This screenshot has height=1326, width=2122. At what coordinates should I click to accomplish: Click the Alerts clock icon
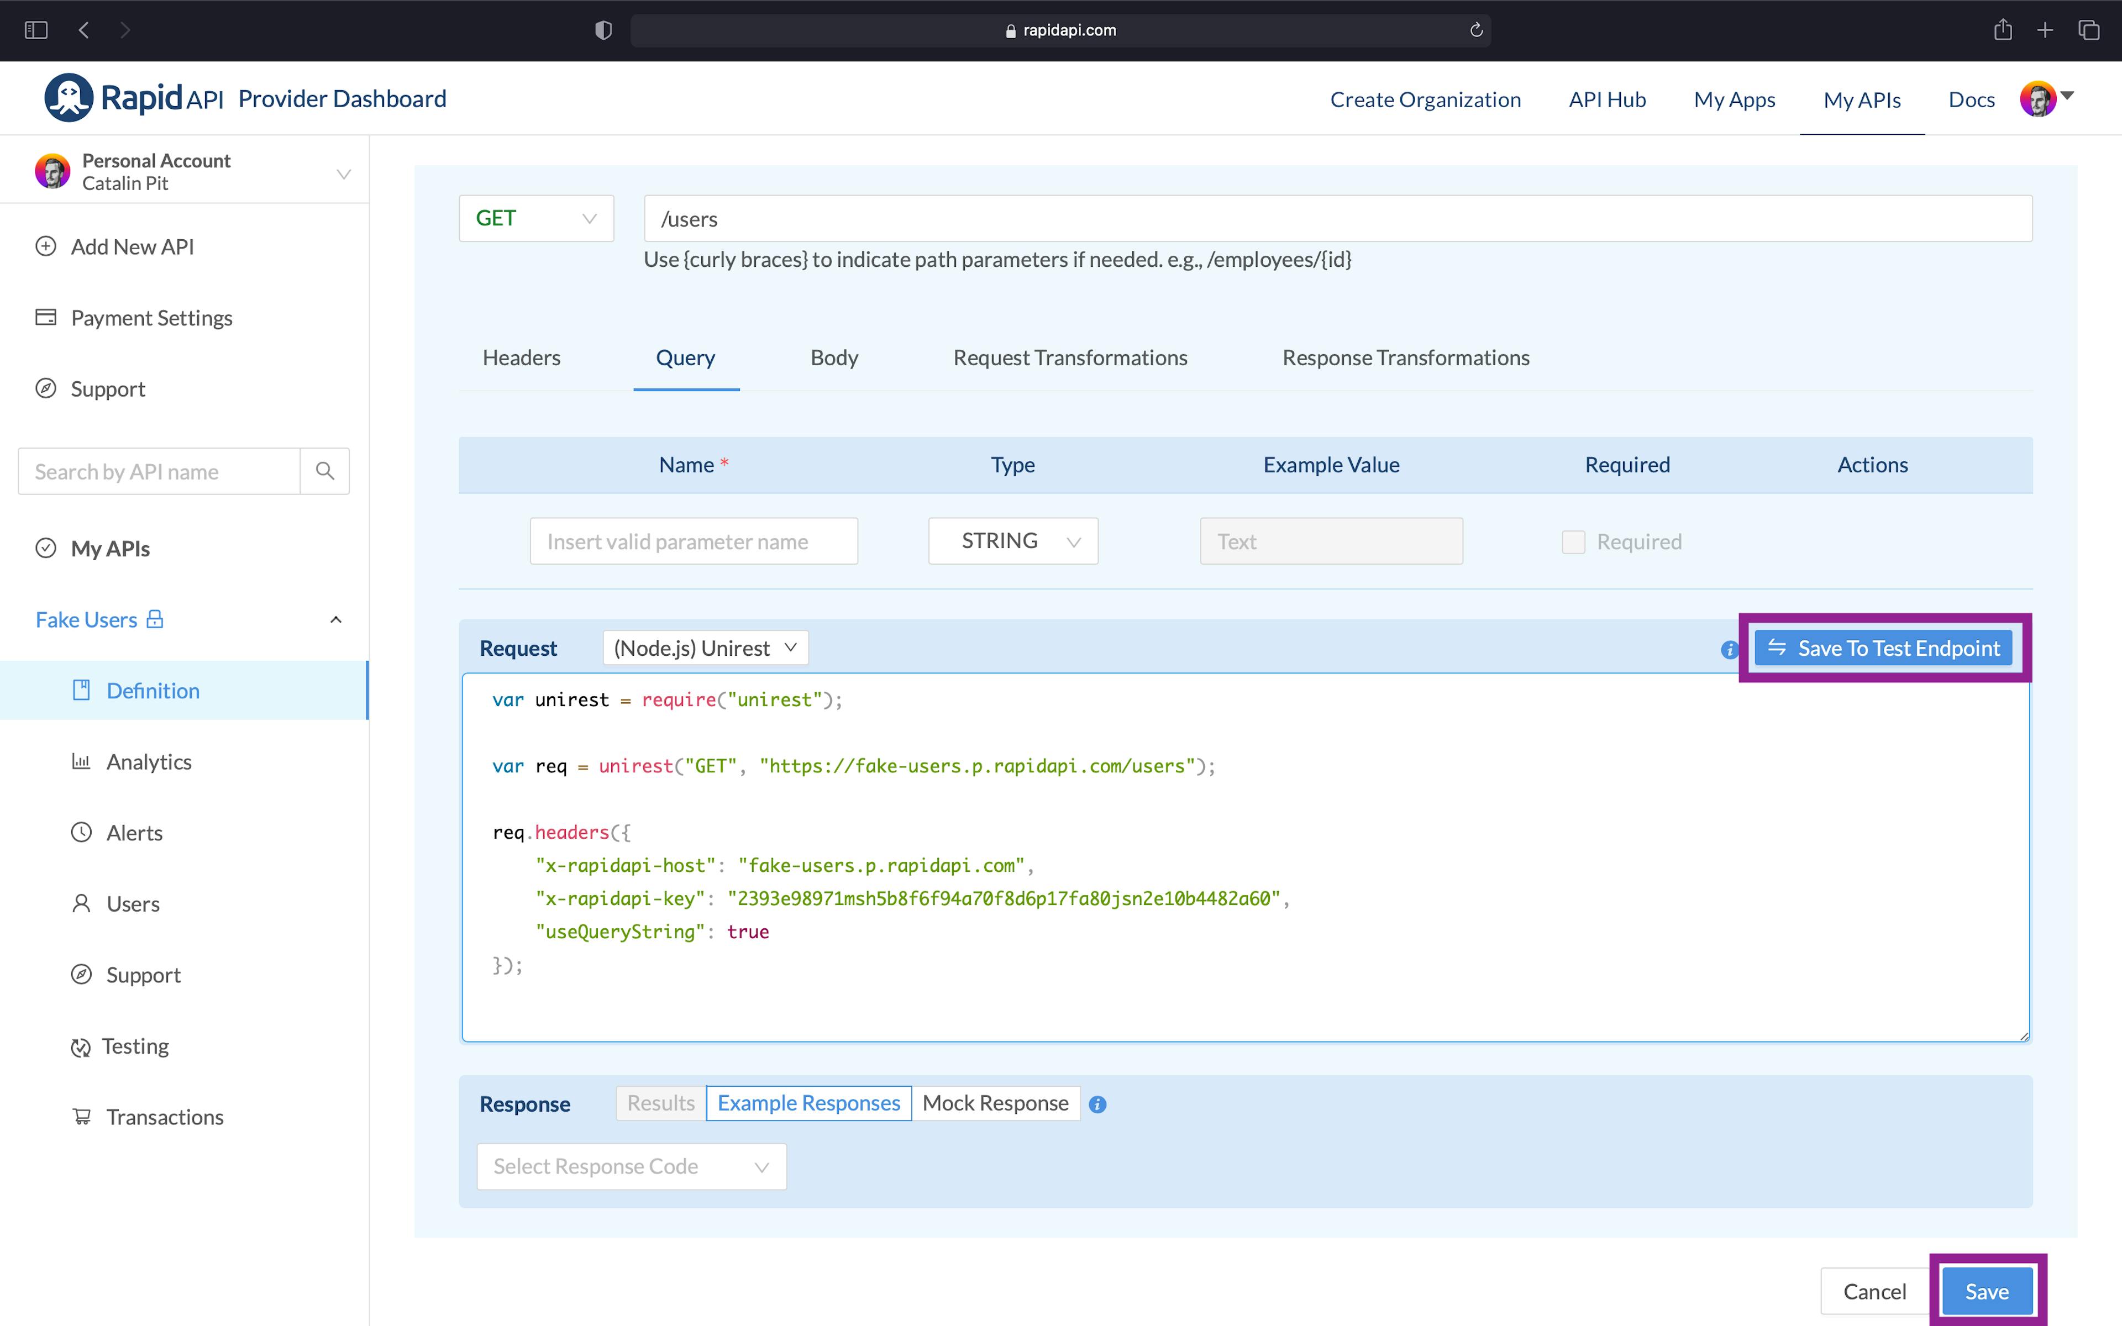pyautogui.click(x=82, y=832)
